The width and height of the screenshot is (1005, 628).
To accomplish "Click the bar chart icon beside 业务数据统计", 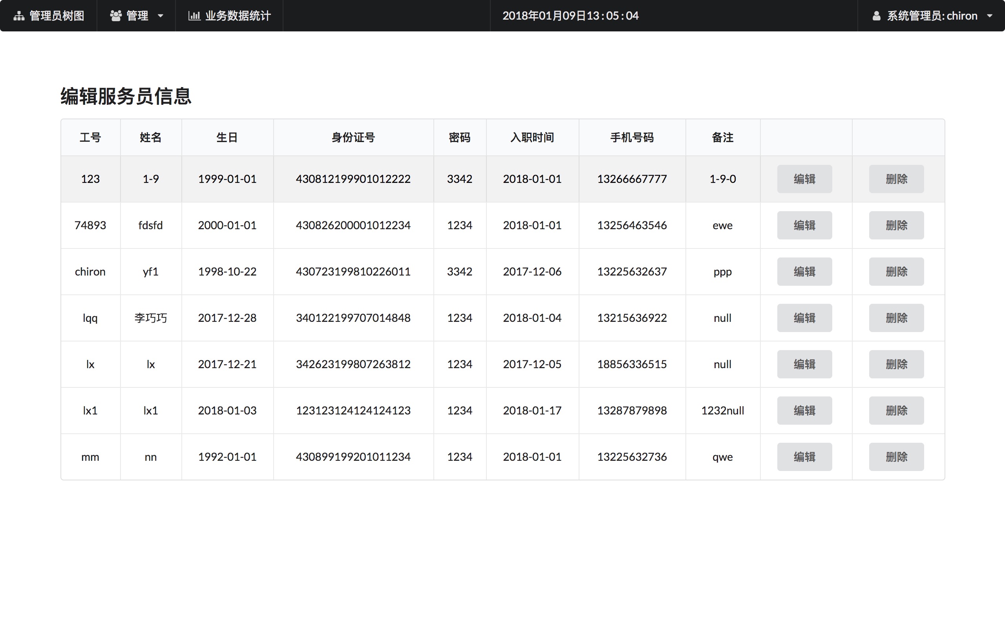I will click(x=194, y=16).
